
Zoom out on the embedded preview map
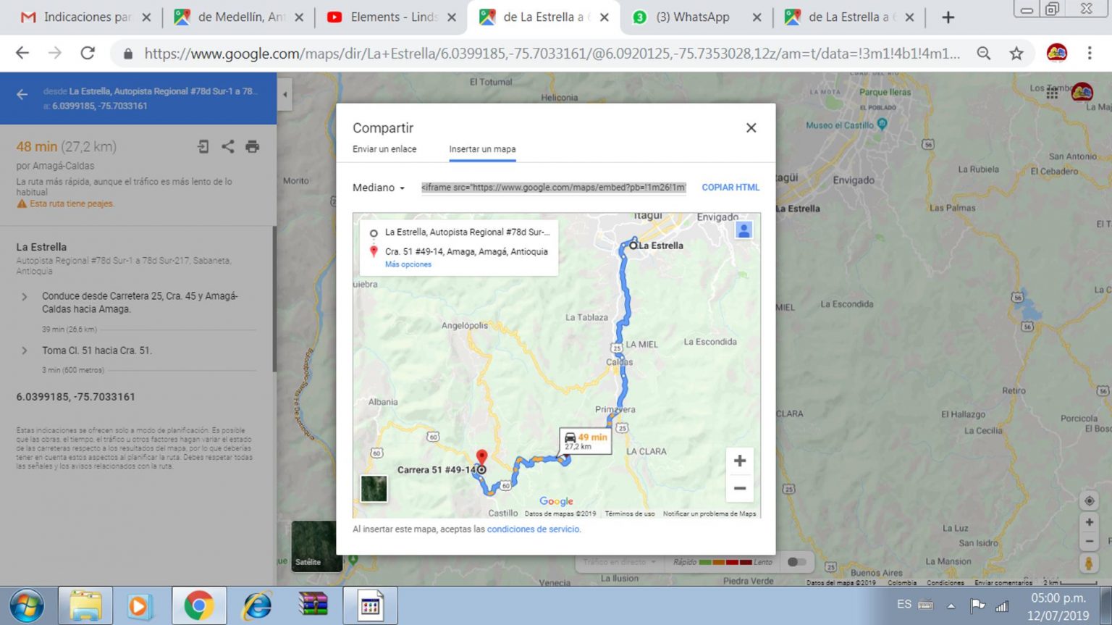pyautogui.click(x=739, y=488)
